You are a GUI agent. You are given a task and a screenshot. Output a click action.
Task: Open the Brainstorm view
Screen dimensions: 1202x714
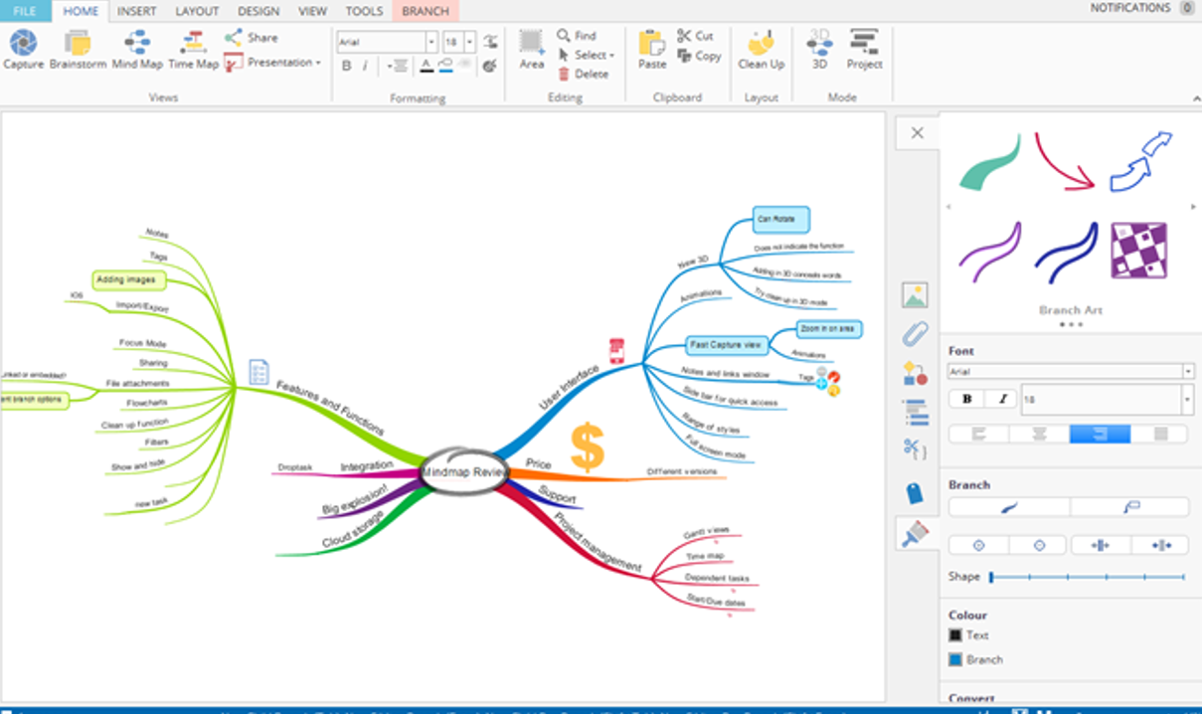[x=77, y=50]
